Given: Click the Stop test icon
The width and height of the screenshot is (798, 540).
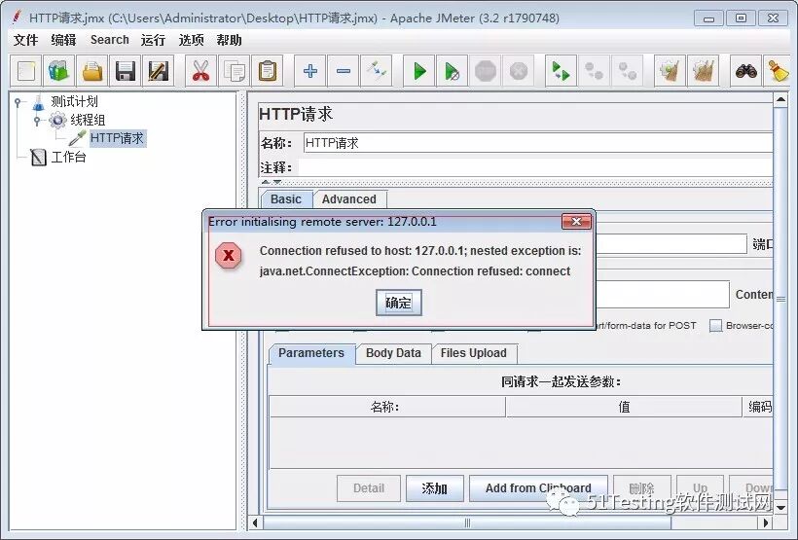Looking at the screenshot, I should [485, 71].
